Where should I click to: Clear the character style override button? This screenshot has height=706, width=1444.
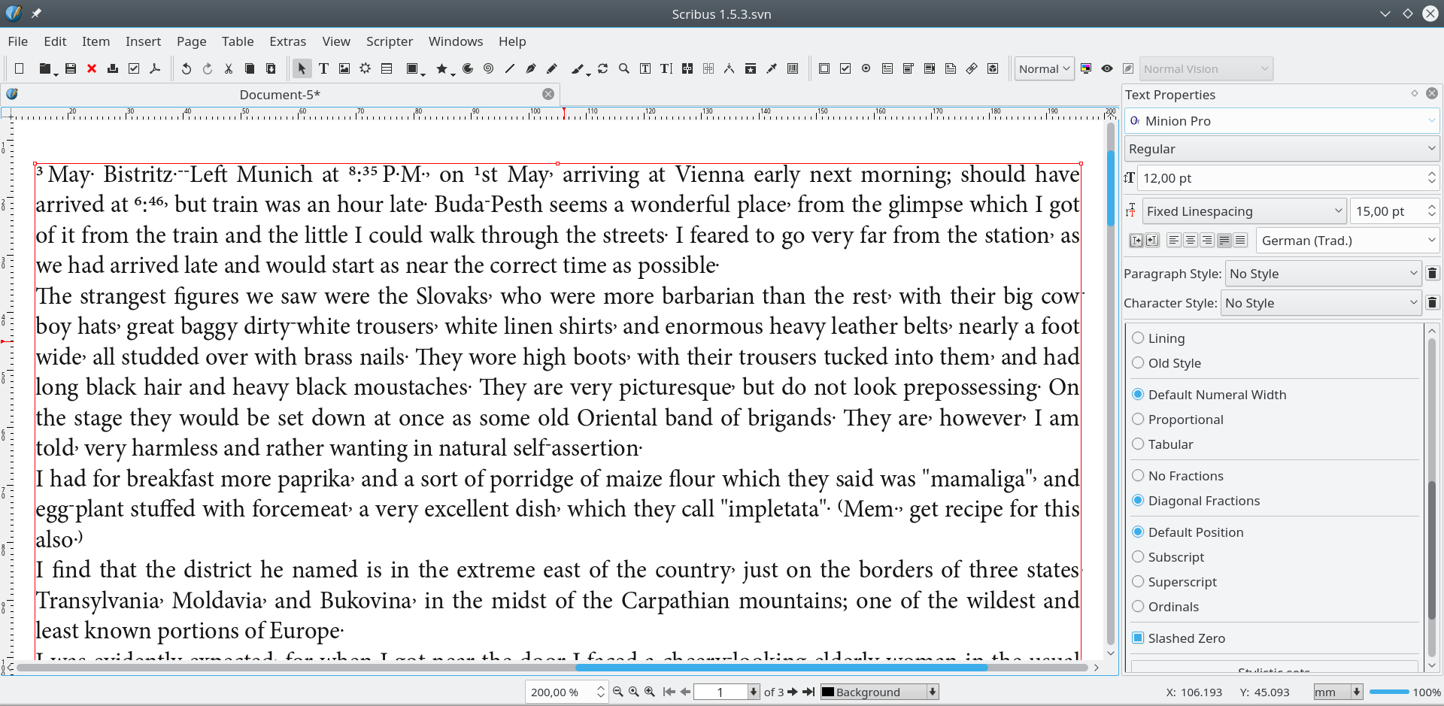click(1432, 303)
